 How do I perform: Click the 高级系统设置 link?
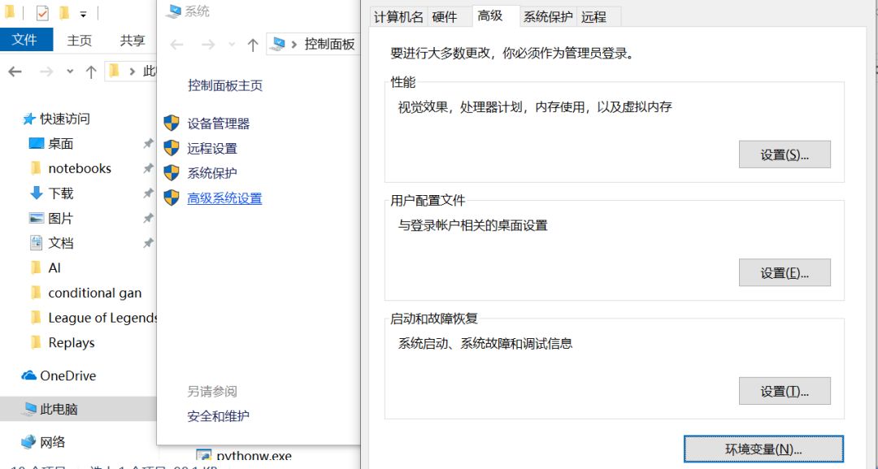(x=224, y=198)
